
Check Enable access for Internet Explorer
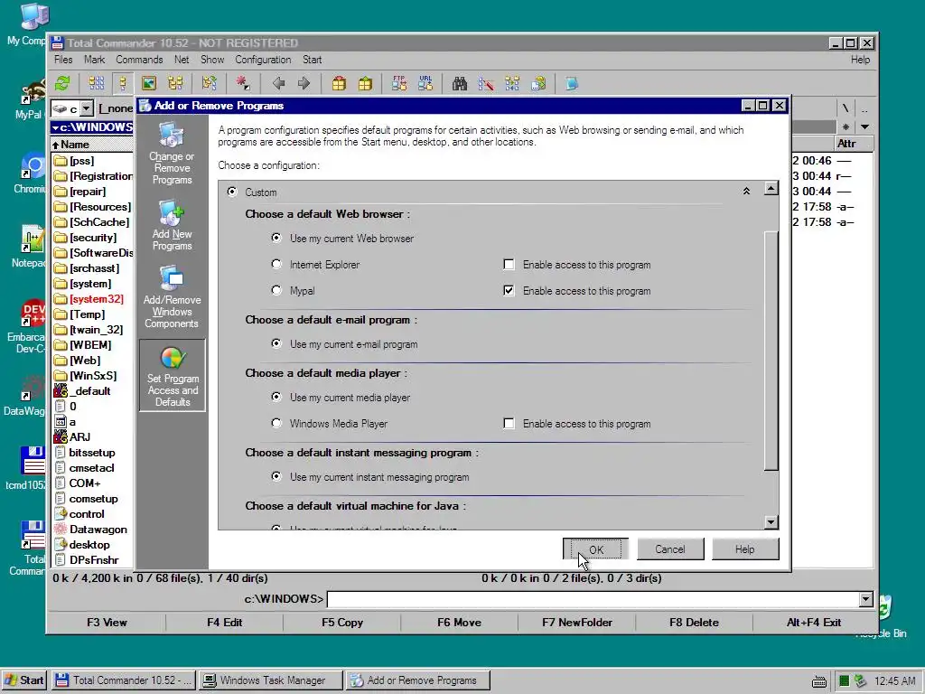(509, 265)
